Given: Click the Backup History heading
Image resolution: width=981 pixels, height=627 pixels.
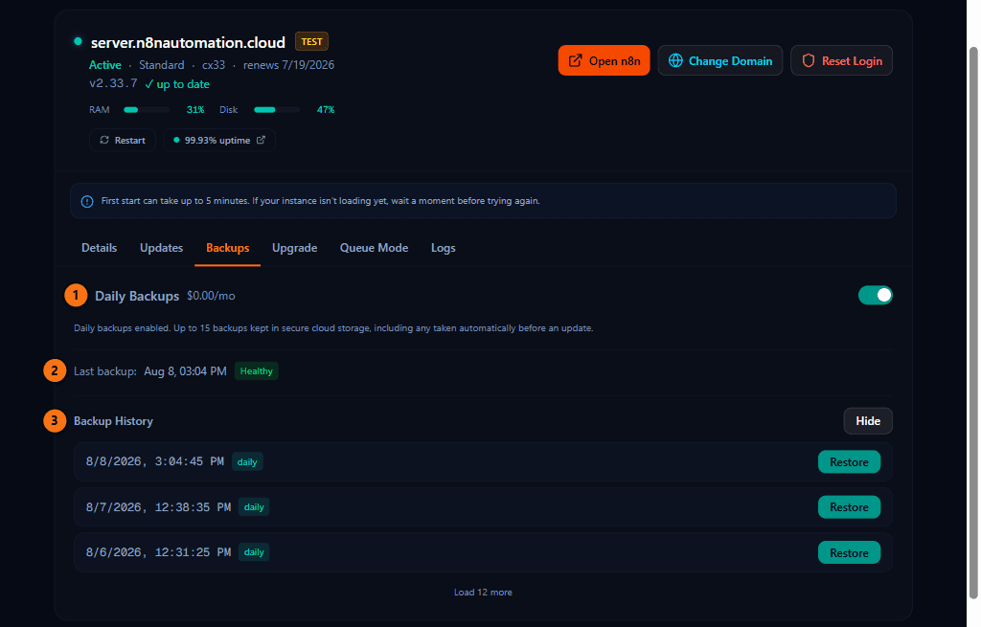Looking at the screenshot, I should [113, 421].
